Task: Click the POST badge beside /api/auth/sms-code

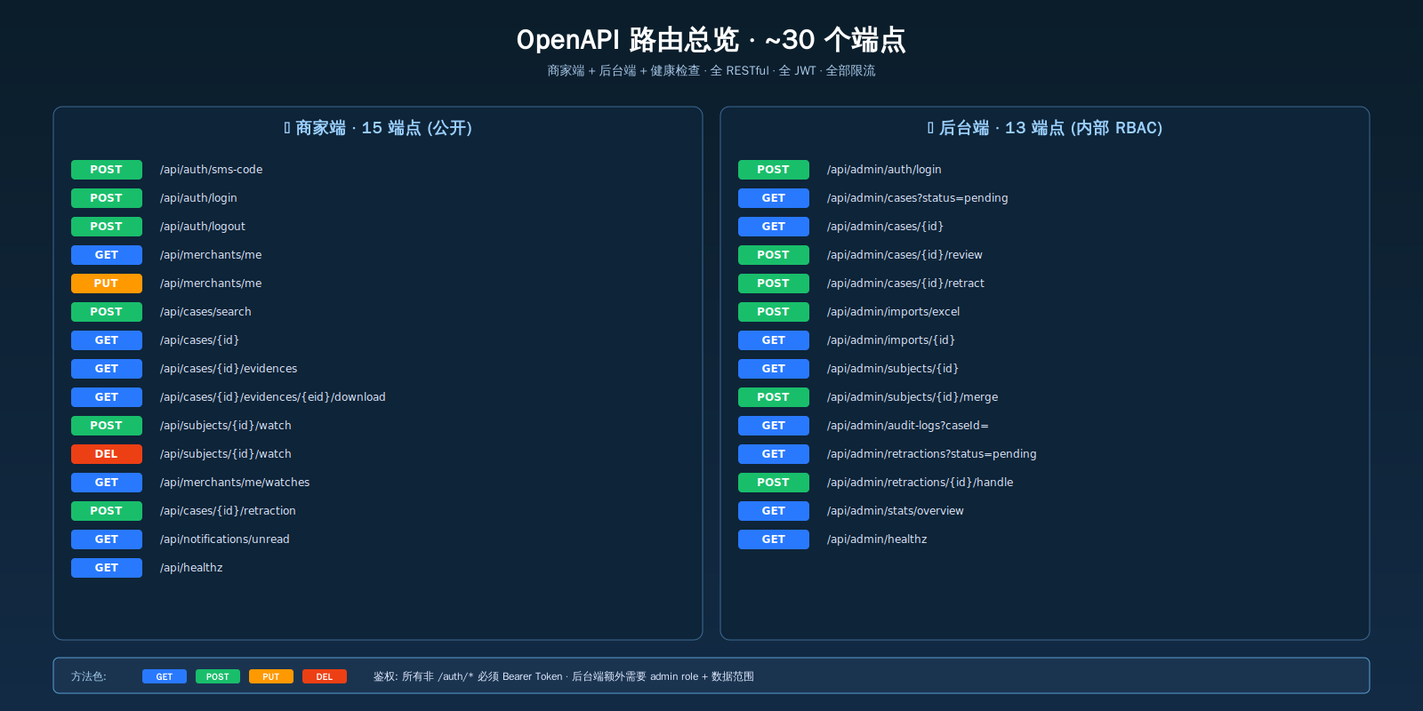Action: coord(107,170)
